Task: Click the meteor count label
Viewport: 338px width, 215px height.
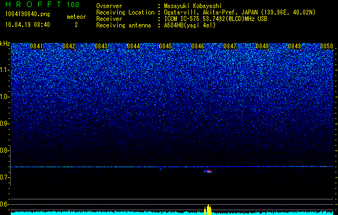Action: pos(76,17)
